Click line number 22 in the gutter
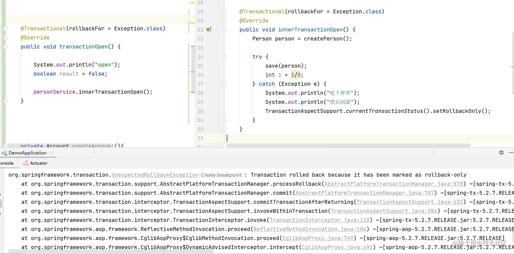The image size is (514, 254). click(x=200, y=39)
